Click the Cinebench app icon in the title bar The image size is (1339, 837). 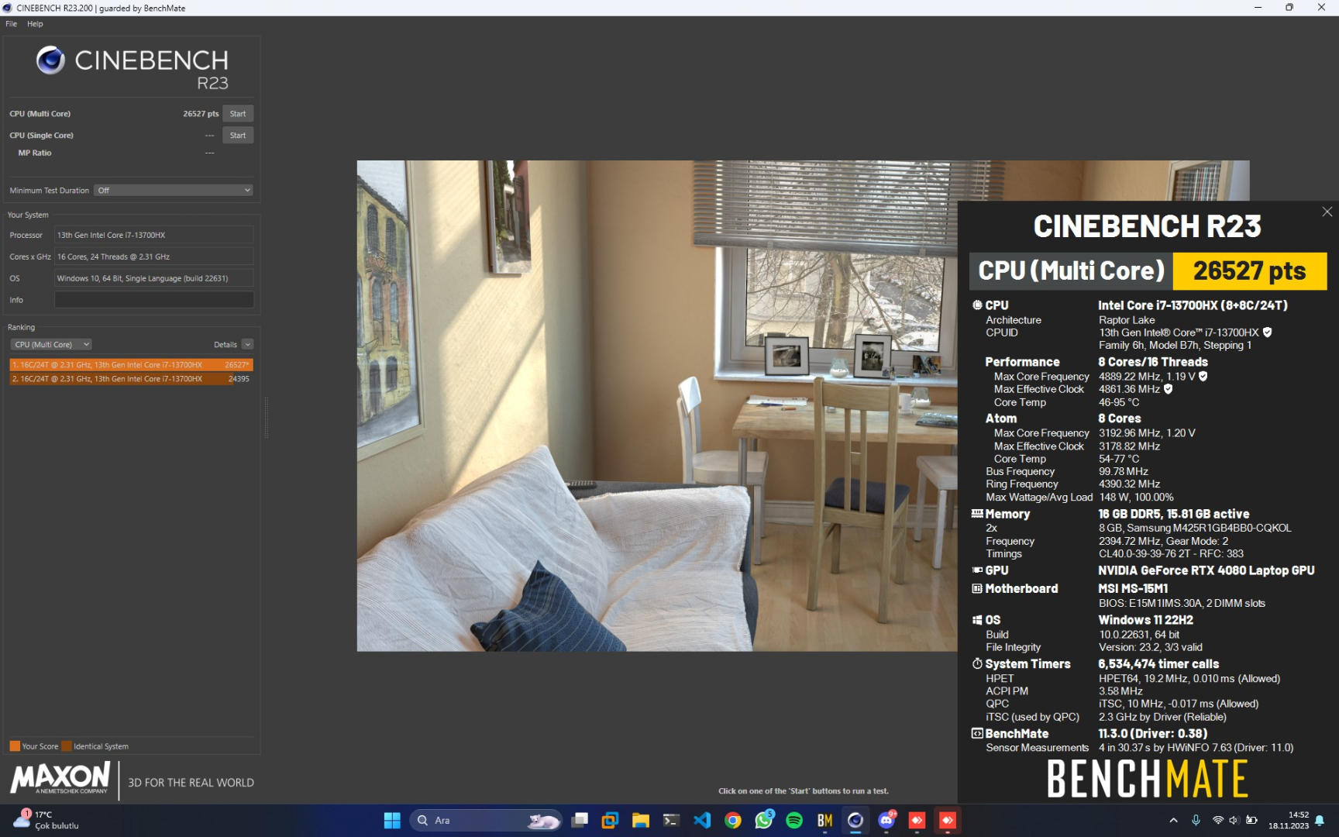click(x=8, y=8)
